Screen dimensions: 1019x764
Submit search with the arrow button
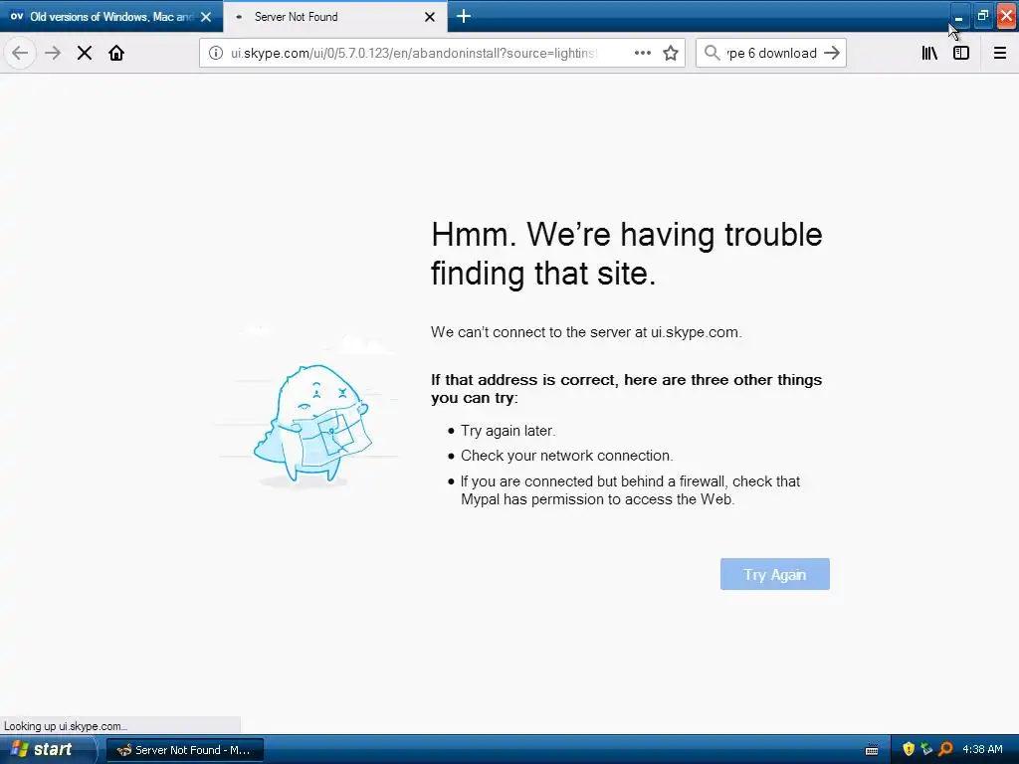832,54
